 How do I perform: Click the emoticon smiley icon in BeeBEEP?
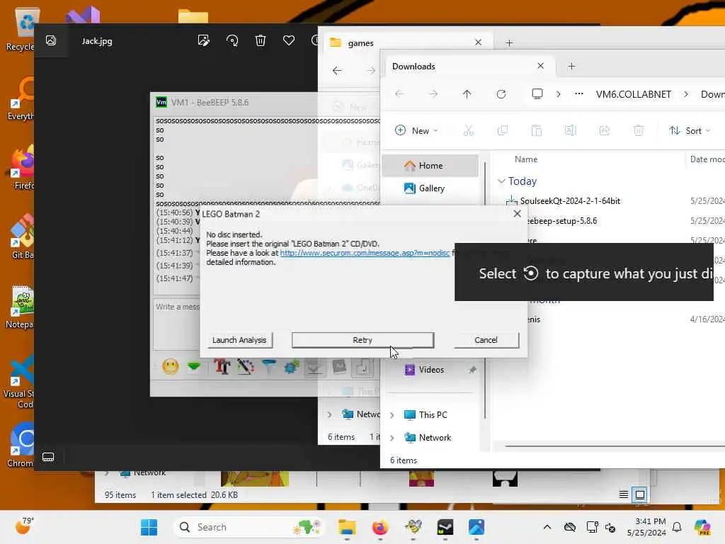click(x=171, y=368)
